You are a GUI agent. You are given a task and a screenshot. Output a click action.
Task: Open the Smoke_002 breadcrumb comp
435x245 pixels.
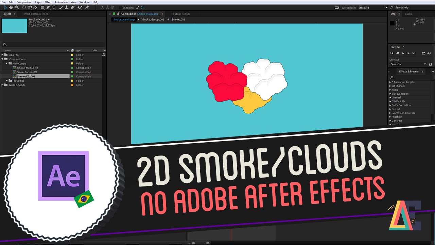[178, 20]
